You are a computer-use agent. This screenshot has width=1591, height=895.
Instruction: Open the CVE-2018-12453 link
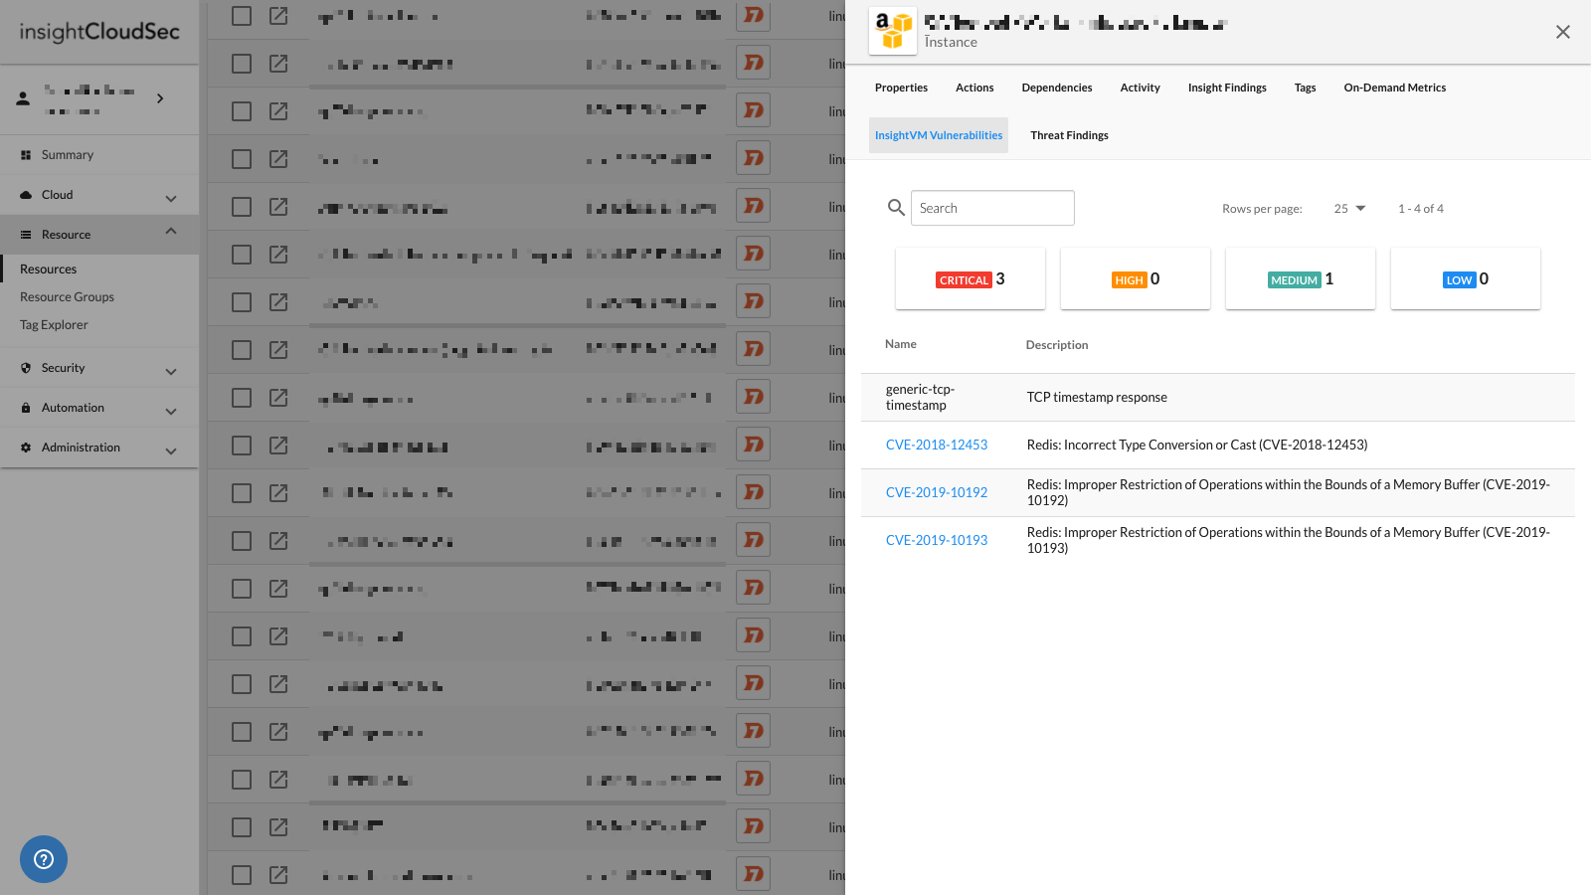pyautogui.click(x=937, y=445)
